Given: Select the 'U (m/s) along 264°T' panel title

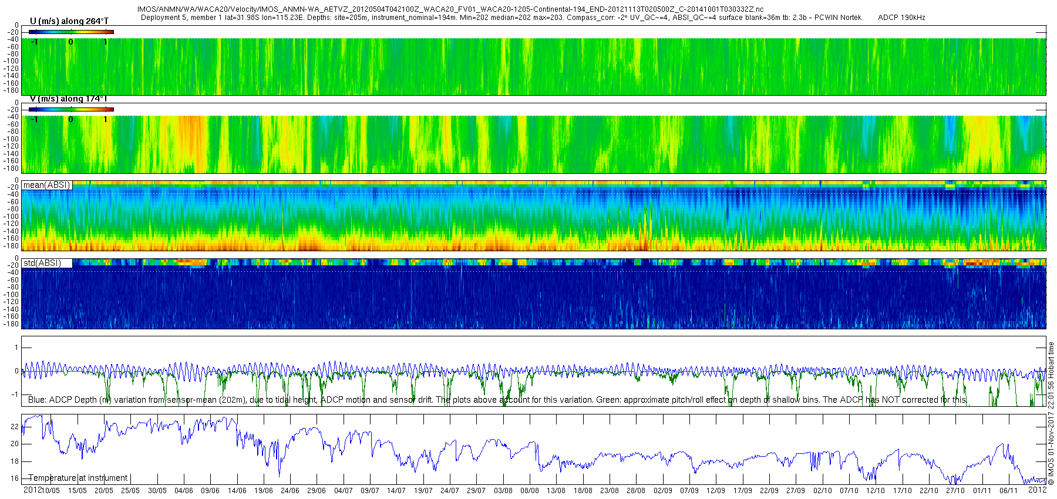Looking at the screenshot, I should pyautogui.click(x=69, y=21).
